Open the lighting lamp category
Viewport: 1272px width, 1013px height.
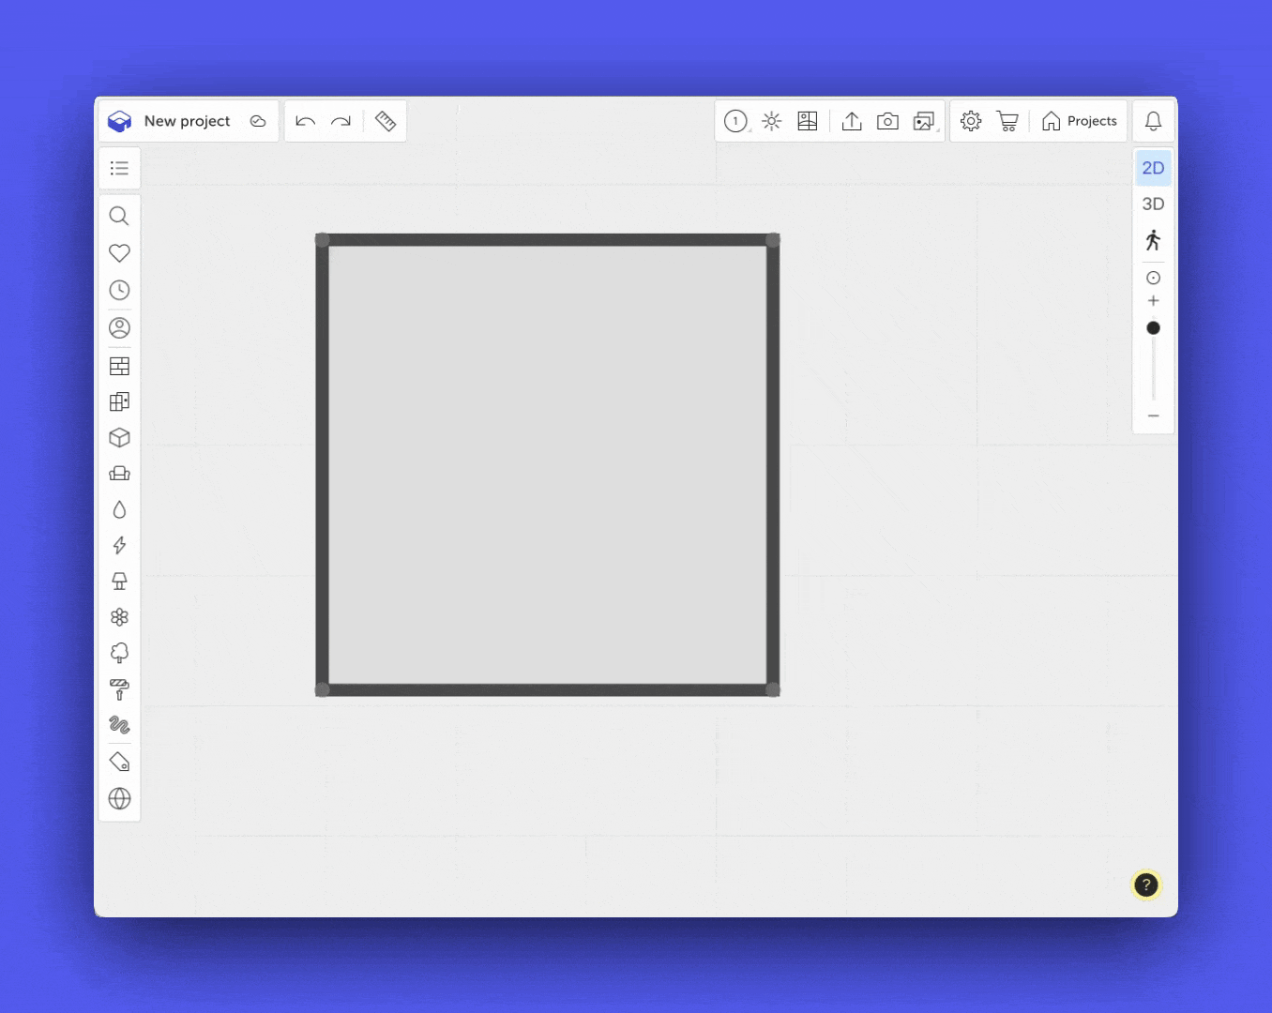pos(119,582)
